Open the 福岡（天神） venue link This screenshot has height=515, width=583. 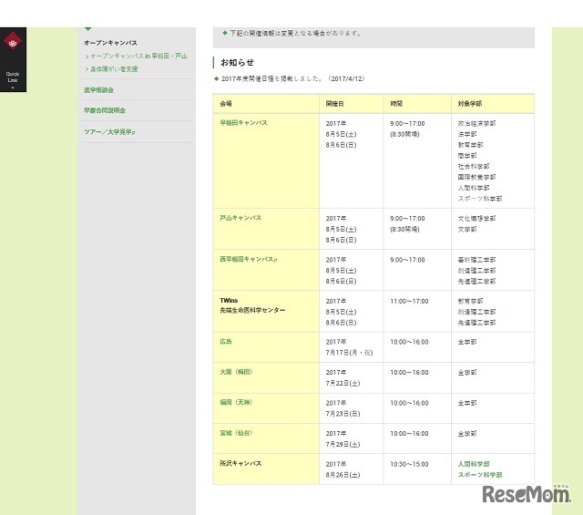tap(236, 402)
